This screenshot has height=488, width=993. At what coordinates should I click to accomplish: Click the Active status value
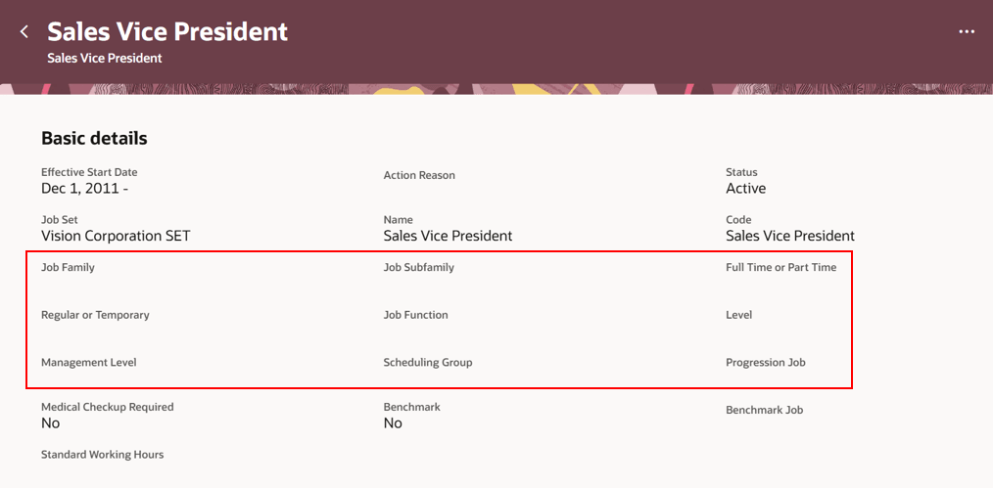[x=745, y=188]
